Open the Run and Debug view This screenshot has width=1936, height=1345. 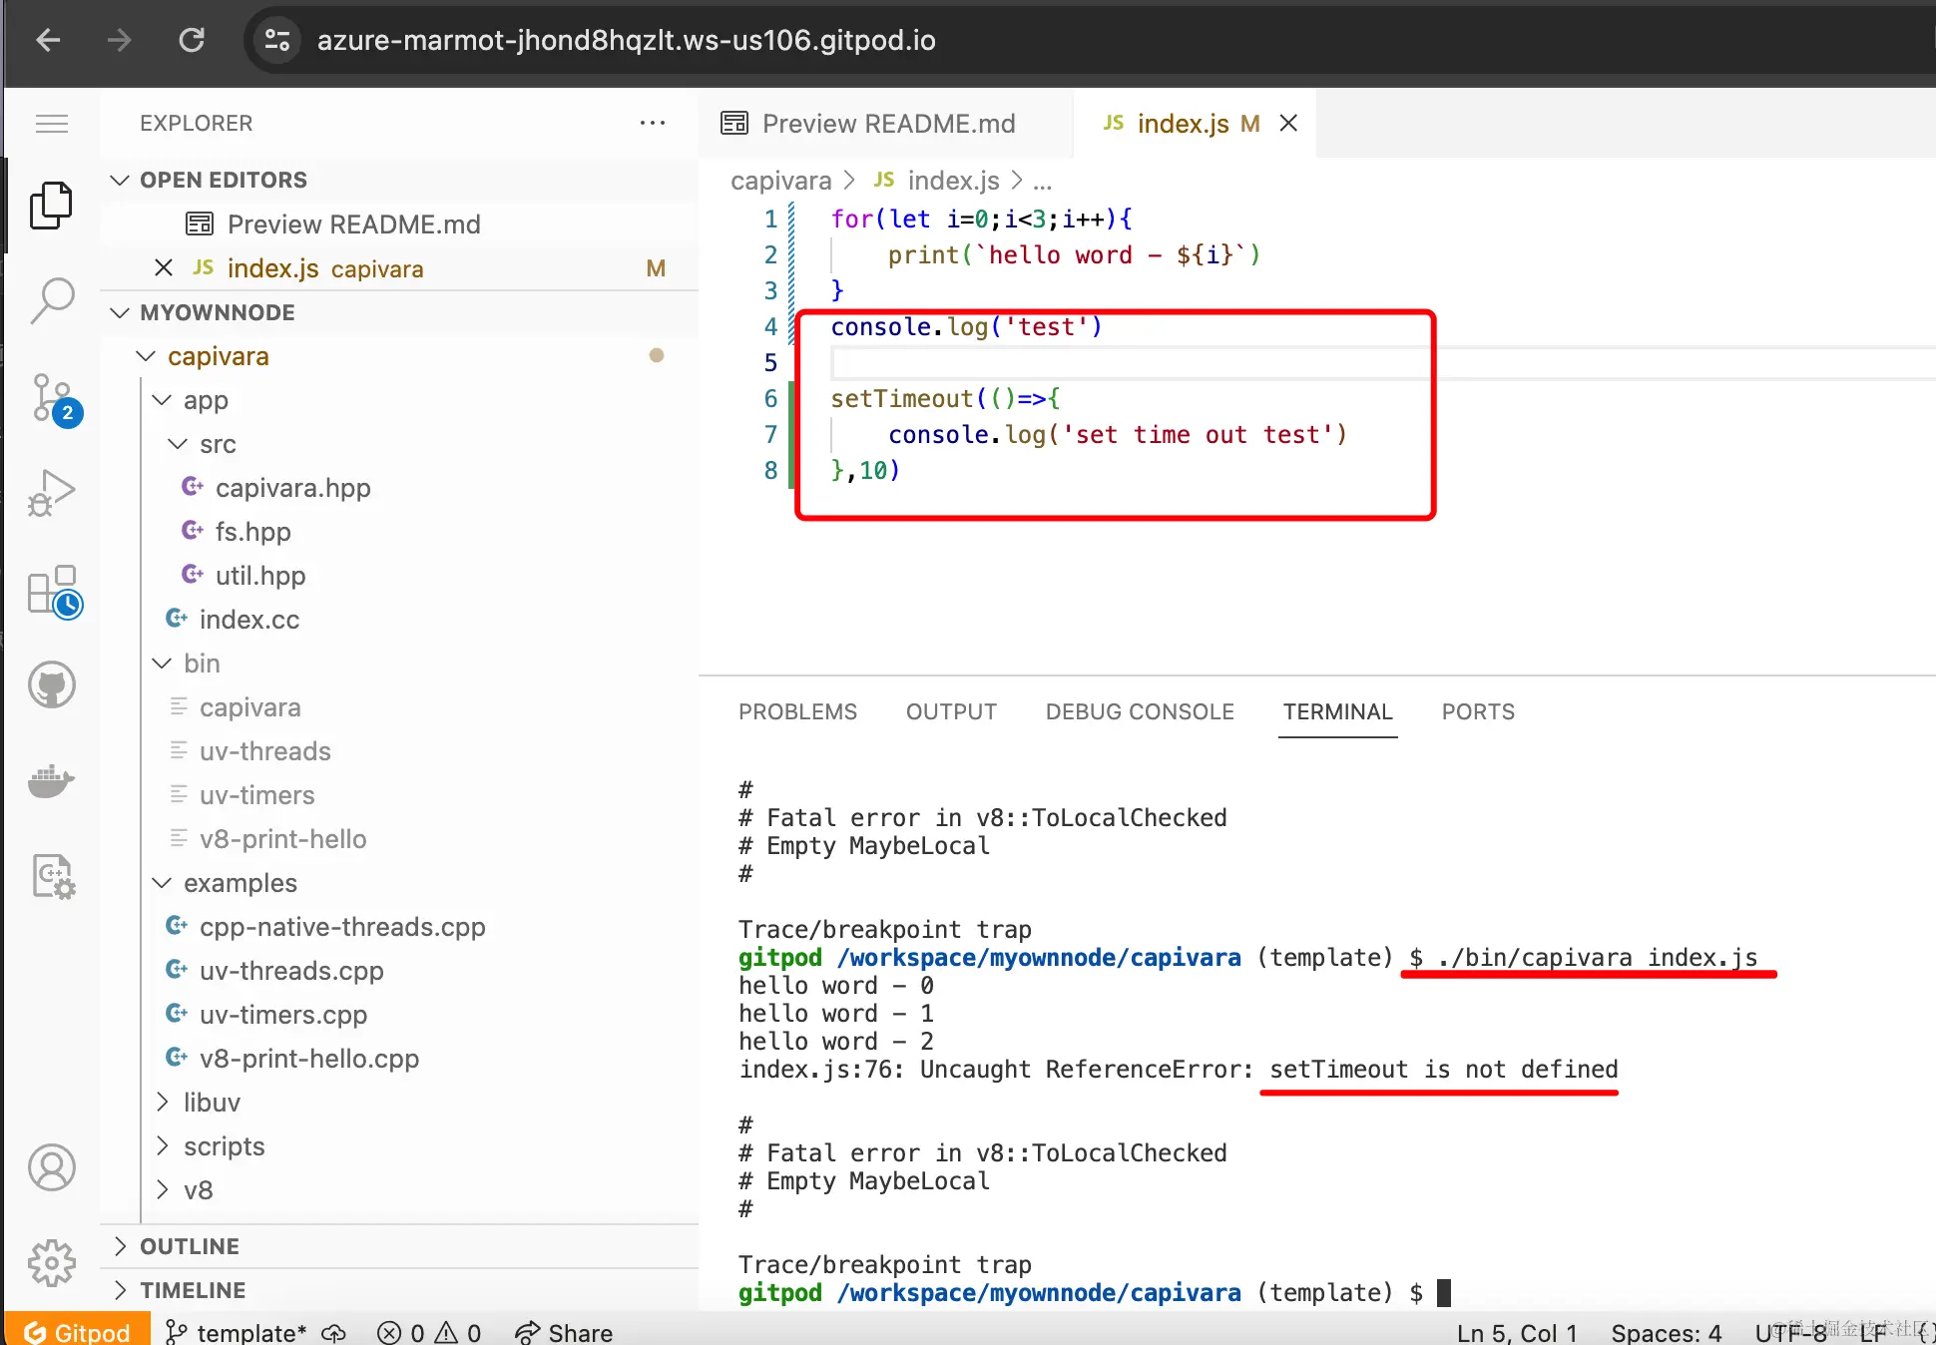pyautogui.click(x=51, y=493)
